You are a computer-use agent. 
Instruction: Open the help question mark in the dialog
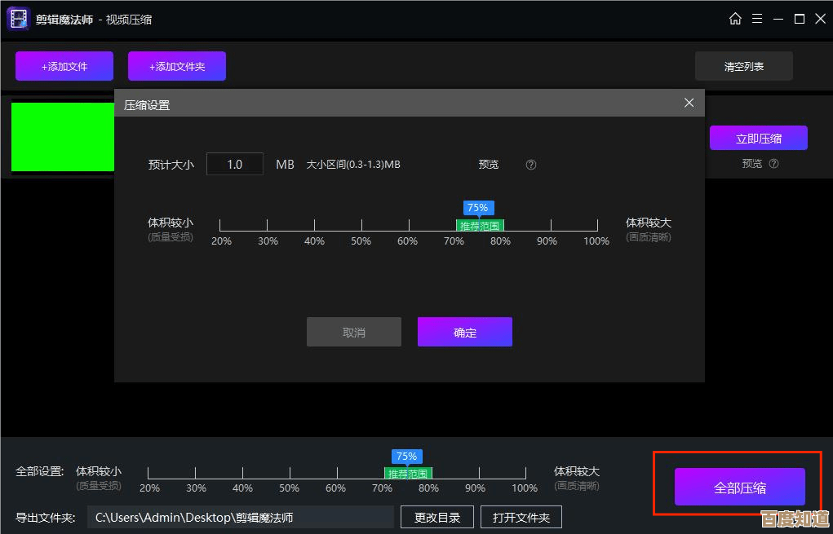(530, 164)
